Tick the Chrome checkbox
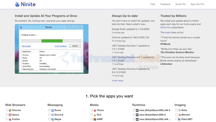The image size is (216, 122). 7,110
